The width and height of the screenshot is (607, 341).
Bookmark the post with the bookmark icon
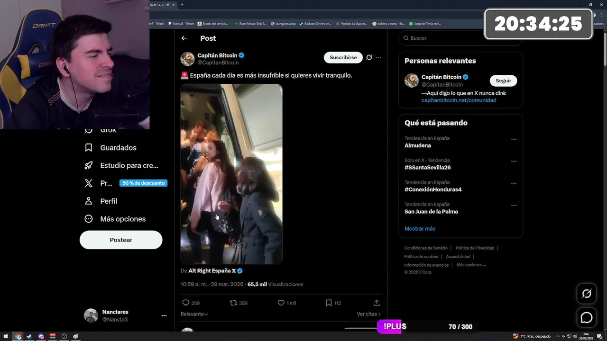point(329,303)
